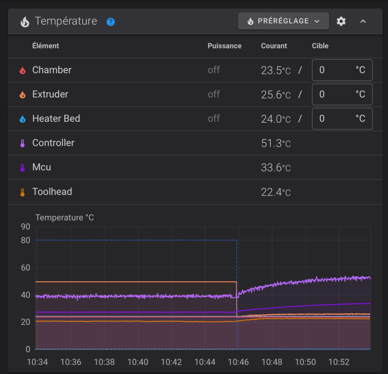This screenshot has height=374, width=388.
Task: Select the Chamber heater name
Action: click(x=52, y=70)
